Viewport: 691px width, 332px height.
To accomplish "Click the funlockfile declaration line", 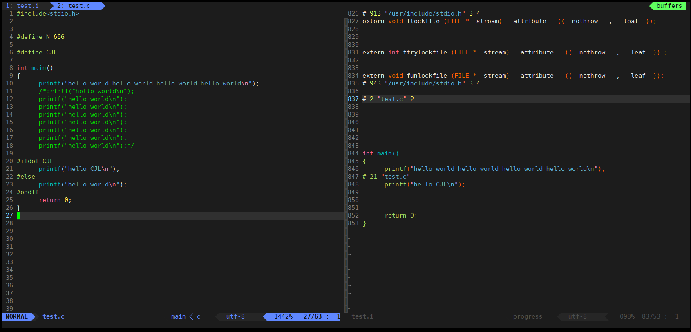I will tap(513, 76).
